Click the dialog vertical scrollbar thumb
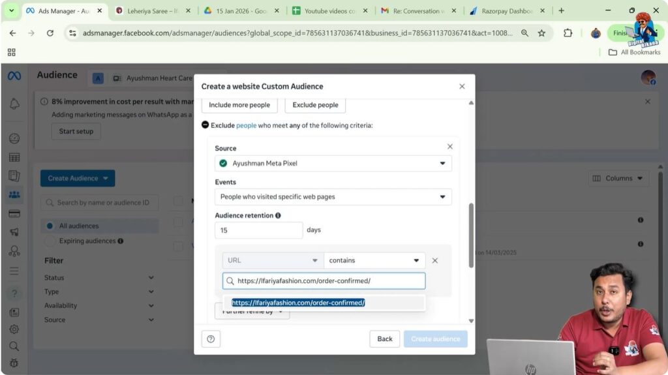 (x=471, y=235)
